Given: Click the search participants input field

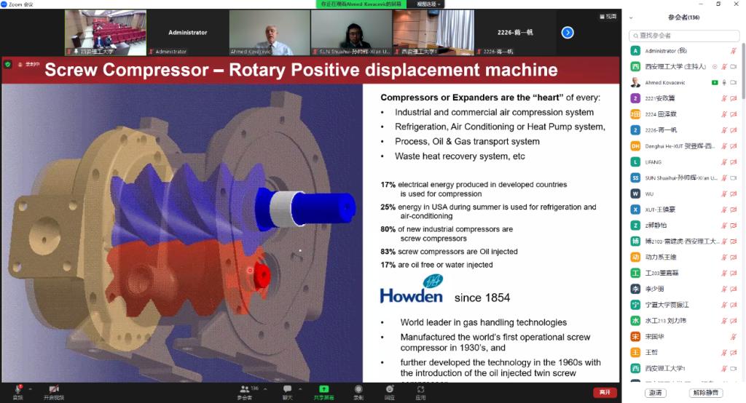Looking at the screenshot, I should coord(685,35).
